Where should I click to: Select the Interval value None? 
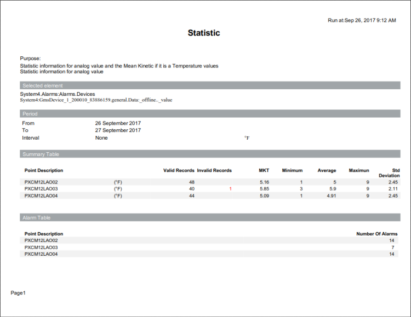click(x=101, y=138)
